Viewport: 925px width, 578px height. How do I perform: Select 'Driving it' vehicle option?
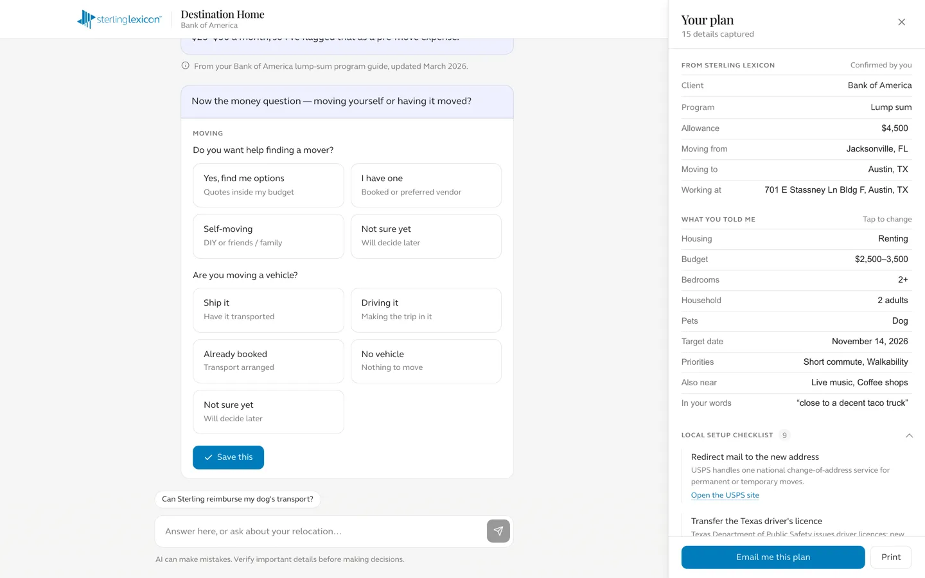[x=426, y=310]
